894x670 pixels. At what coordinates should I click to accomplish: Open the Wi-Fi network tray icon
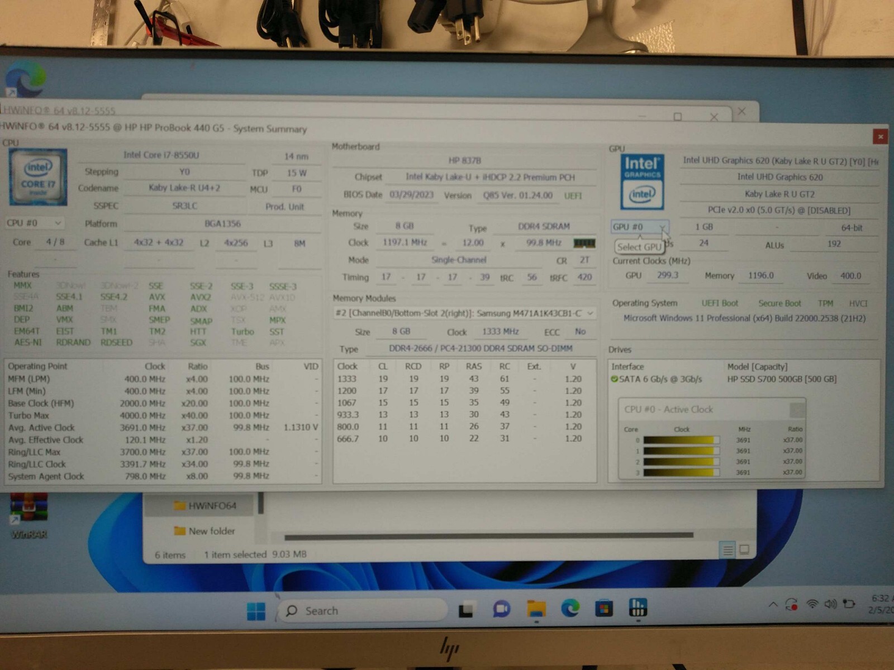tap(812, 604)
